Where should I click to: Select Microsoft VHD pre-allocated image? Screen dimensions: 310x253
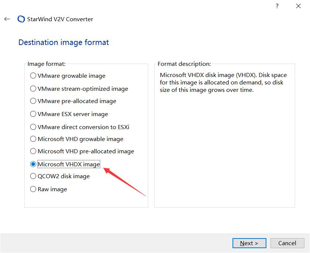click(33, 151)
